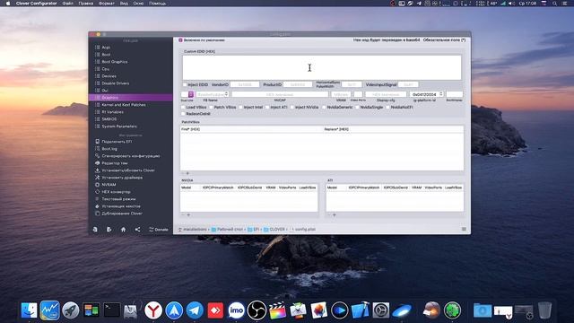Open the Помощь menu

coord(158,4)
